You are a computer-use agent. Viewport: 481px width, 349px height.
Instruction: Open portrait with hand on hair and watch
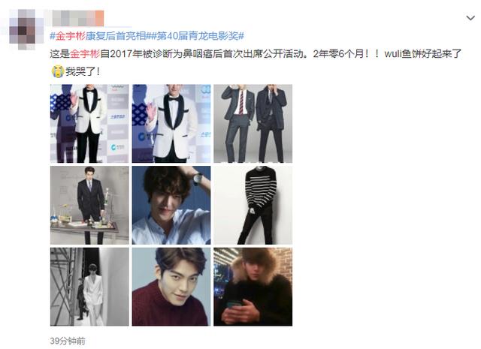coord(171,206)
